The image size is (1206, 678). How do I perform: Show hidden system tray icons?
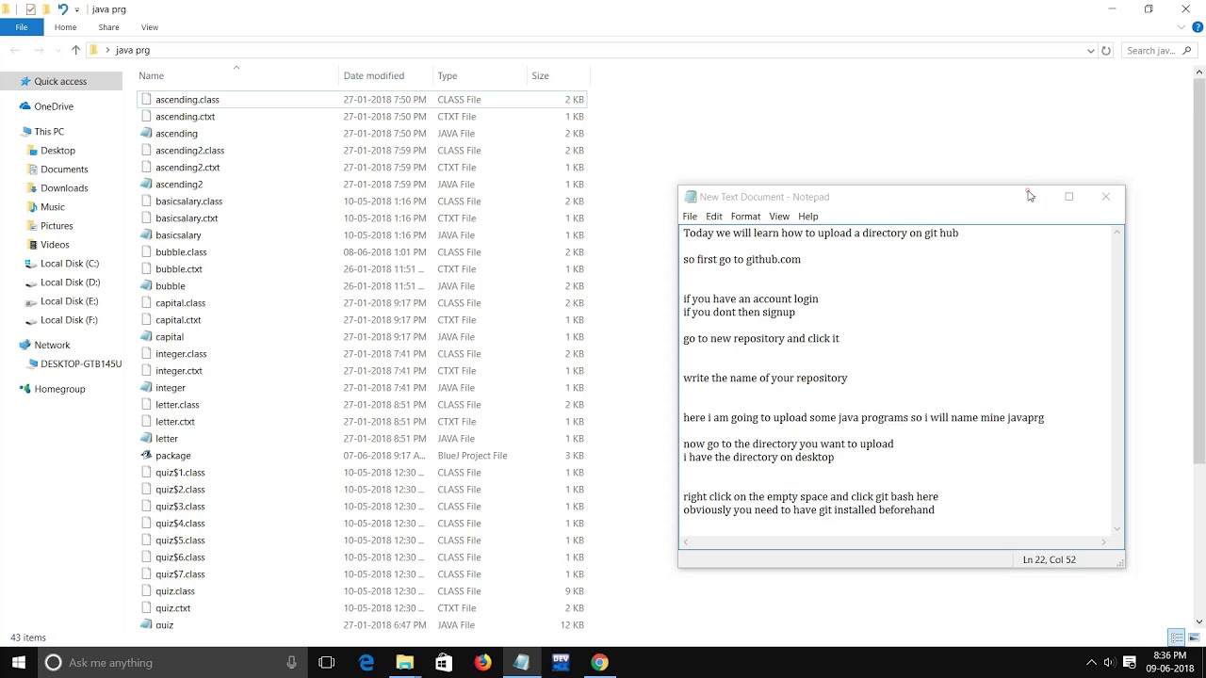pos(1091,662)
